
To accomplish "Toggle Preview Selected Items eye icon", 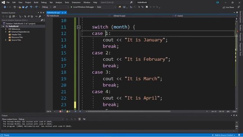I will coord(36,16).
